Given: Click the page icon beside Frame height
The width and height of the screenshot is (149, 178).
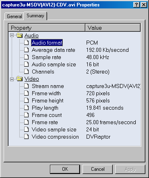Looking at the screenshot, I should click(27, 100).
